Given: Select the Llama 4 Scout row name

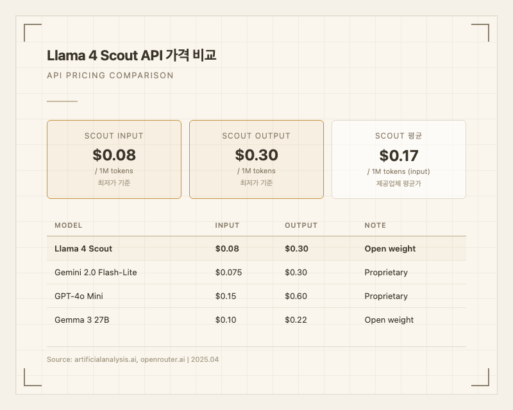Looking at the screenshot, I should [83, 248].
